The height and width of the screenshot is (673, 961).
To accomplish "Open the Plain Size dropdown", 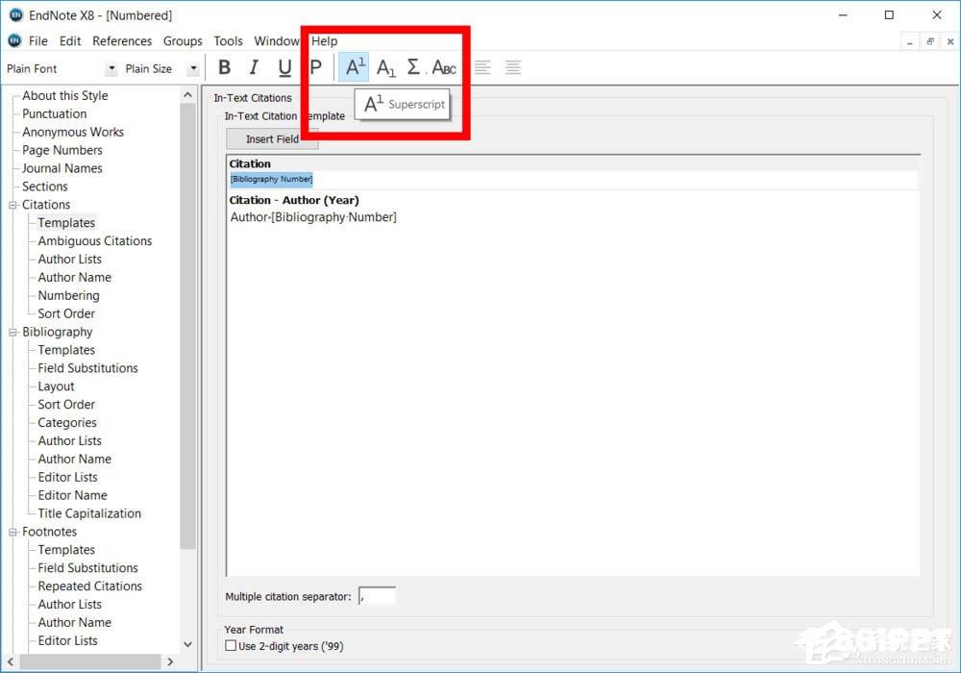I will point(193,68).
